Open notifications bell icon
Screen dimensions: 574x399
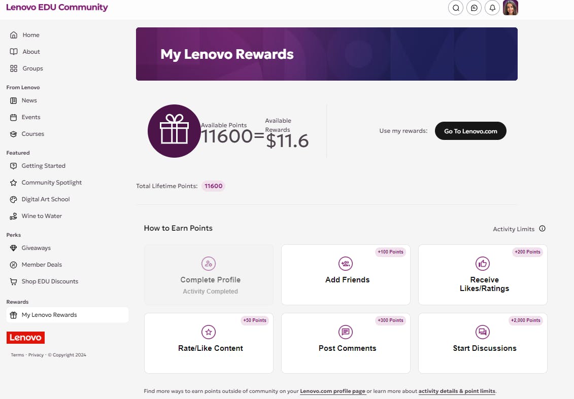coord(492,8)
